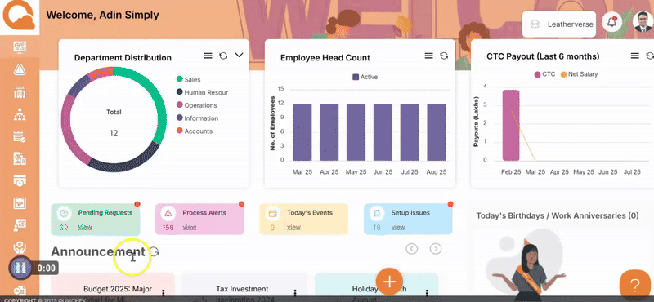654x302 pixels.
Task: Expand the Department Distribution chevron dropdown
Action: 239,55
